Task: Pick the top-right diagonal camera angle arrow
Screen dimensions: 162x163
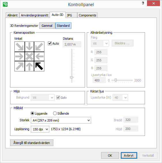Action: [x=39, y=47]
